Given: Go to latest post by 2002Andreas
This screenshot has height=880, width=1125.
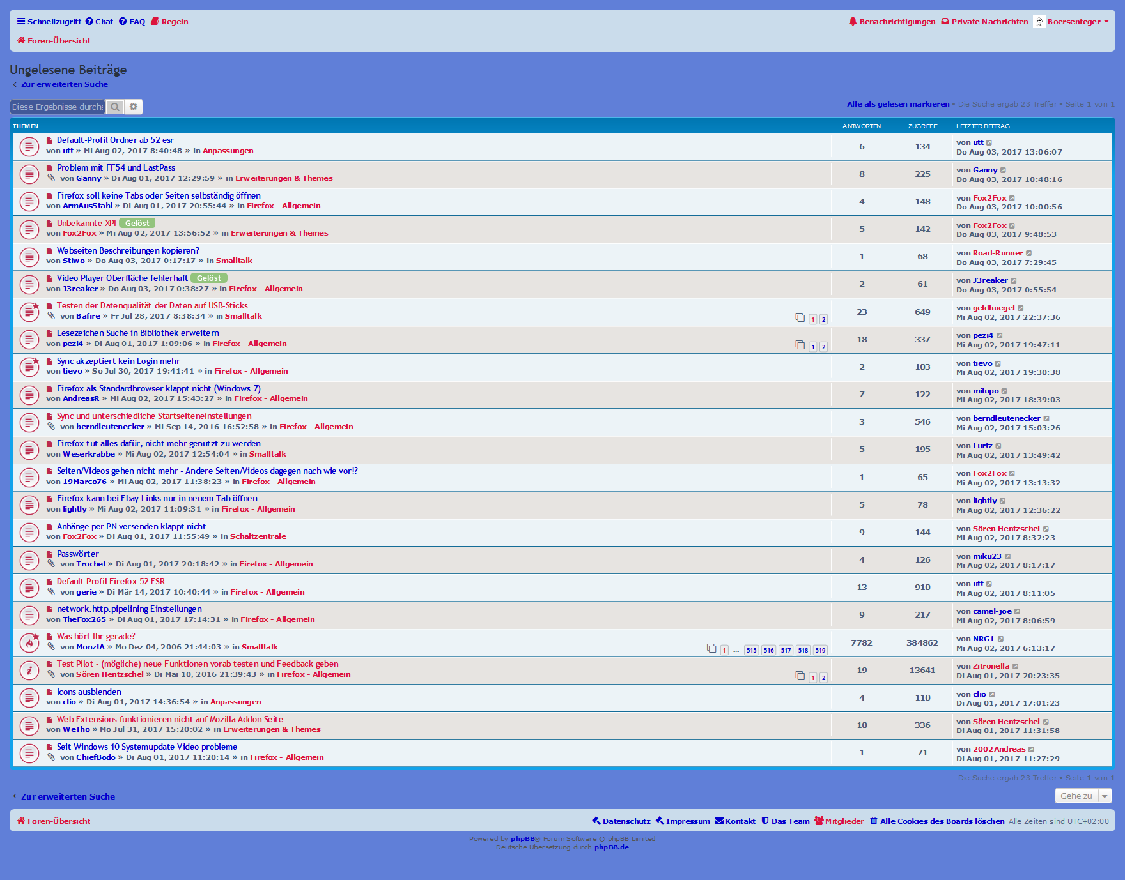Looking at the screenshot, I should tap(1031, 750).
